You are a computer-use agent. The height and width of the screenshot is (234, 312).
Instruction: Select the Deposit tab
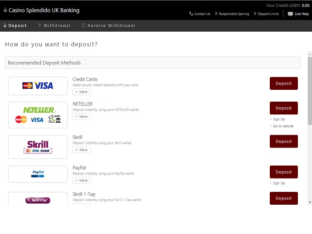coord(15,26)
